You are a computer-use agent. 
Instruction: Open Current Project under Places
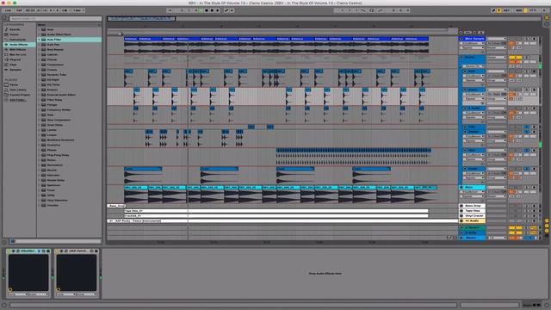click(19, 95)
